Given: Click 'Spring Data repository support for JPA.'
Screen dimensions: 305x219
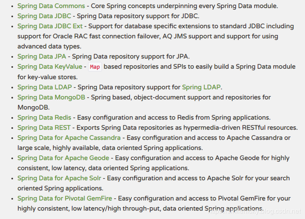Looking at the screenshot, I should coord(131,56).
